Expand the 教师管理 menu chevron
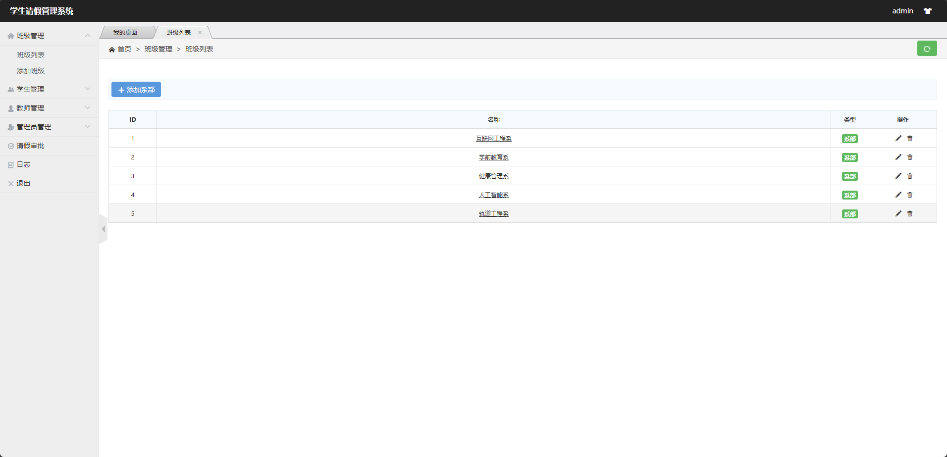Screen dimensions: 947x457 coord(88,108)
